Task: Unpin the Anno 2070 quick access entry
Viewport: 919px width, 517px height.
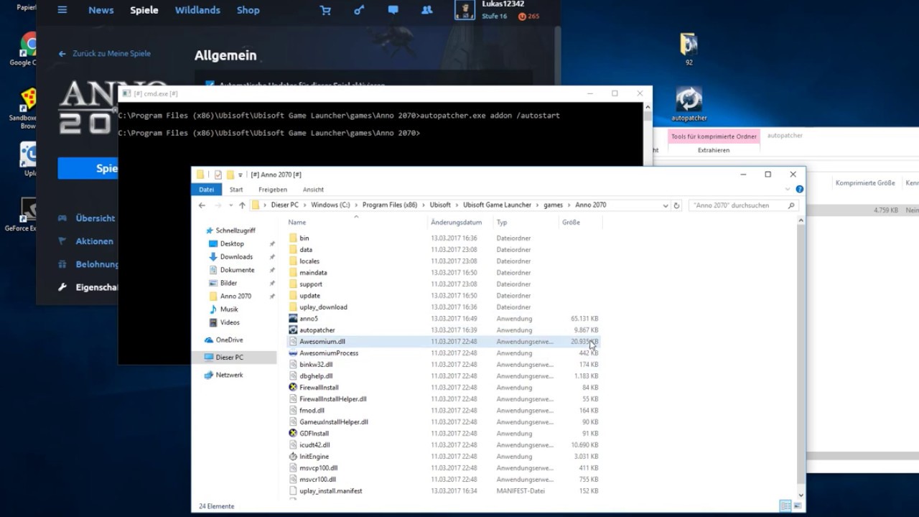Action: tap(271, 296)
